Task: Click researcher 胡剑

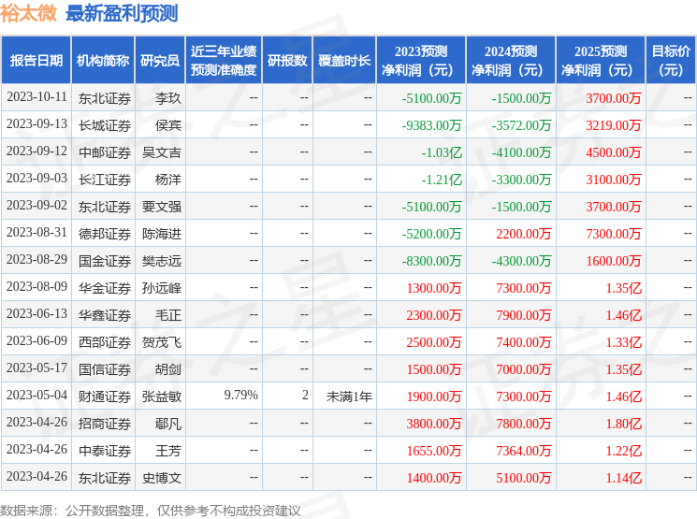Action: tap(168, 369)
